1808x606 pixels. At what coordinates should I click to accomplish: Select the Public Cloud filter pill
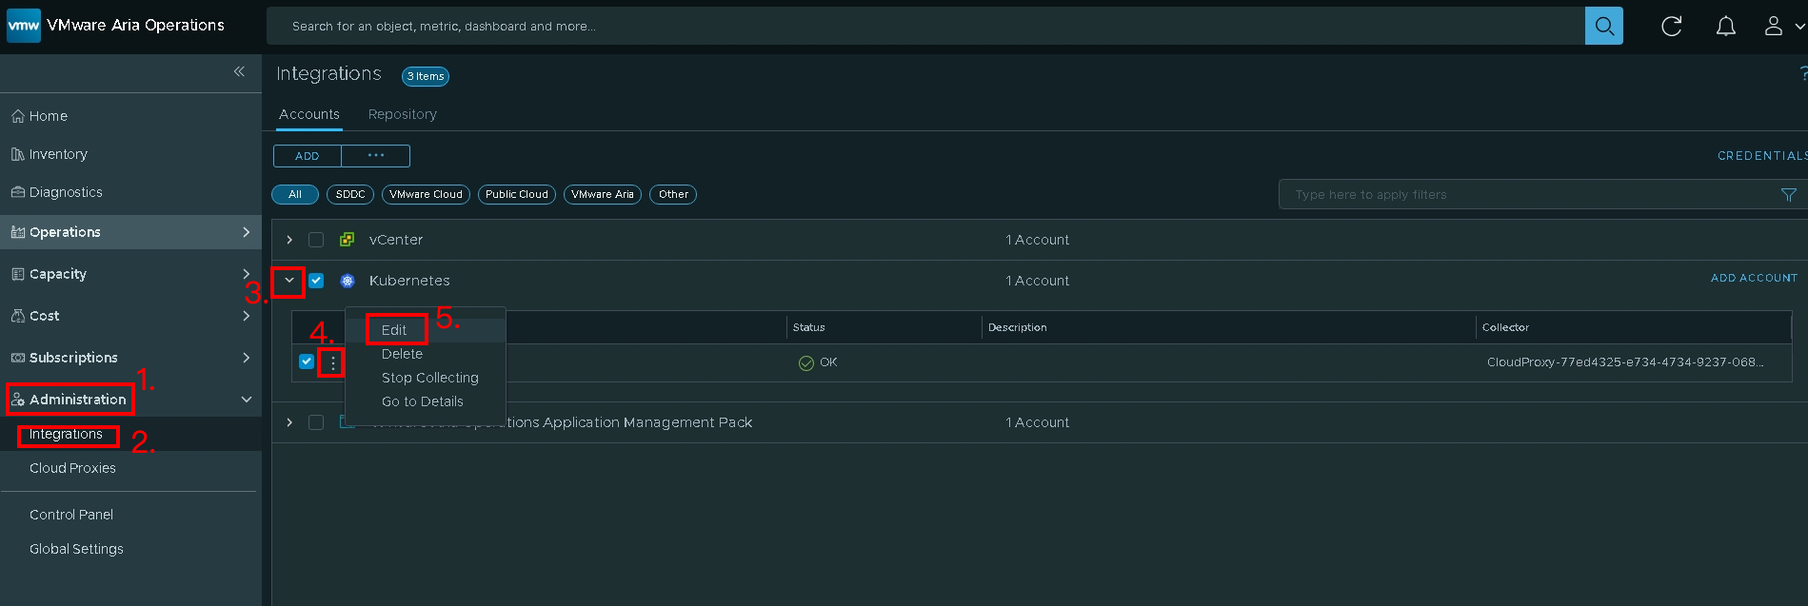click(517, 194)
